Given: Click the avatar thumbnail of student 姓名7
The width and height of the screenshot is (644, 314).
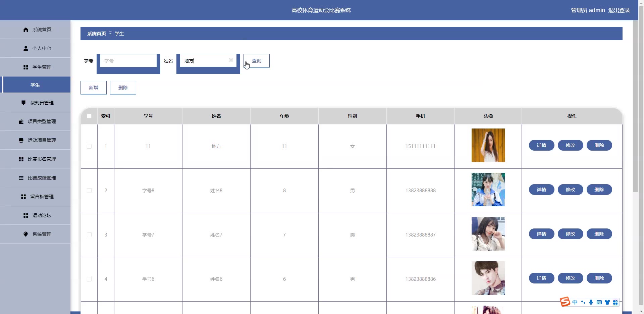Looking at the screenshot, I should click(x=488, y=234).
